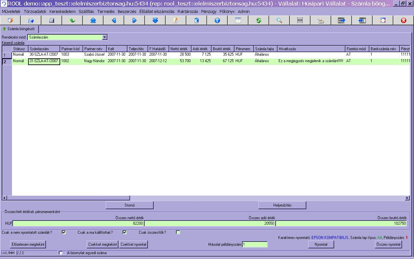The height and width of the screenshot is (259, 414).
Task: Click the Stornó button
Action: [x=130, y=205]
